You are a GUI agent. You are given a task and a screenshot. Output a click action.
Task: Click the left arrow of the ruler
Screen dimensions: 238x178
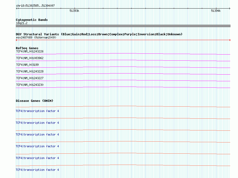tap(17, 8)
